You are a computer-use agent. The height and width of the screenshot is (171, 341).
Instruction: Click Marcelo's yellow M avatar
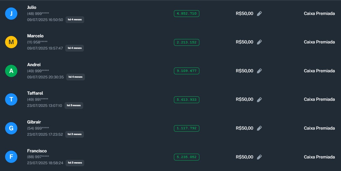(11, 42)
